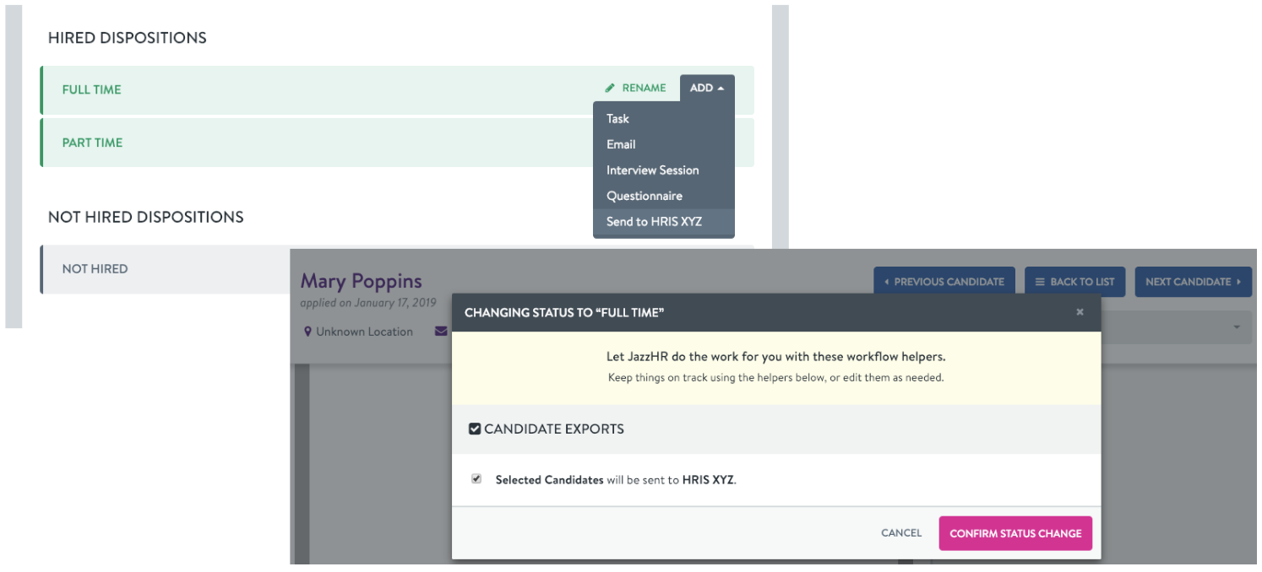Click the left arrow on Previous Candidate
Screen dimensions: 1262x572
[886, 282]
